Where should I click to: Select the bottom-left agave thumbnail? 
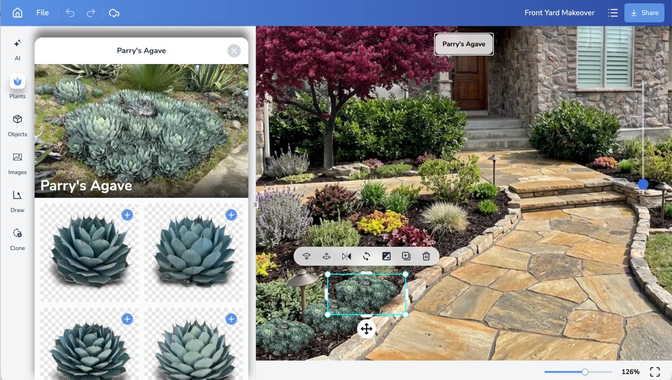(90, 344)
